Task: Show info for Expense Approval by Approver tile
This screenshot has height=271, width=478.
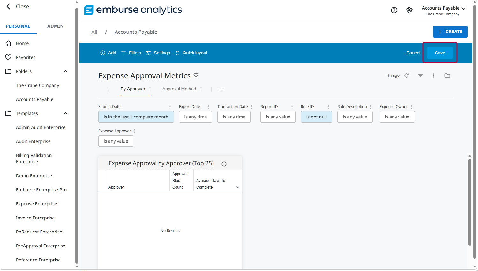Action: (x=224, y=164)
